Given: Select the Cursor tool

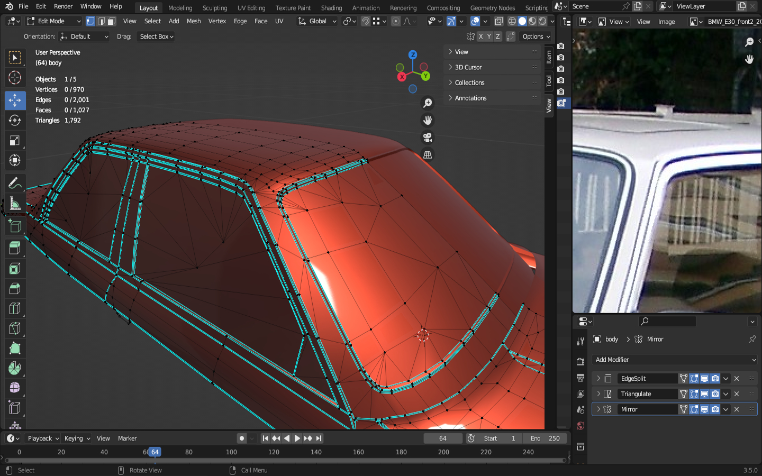Looking at the screenshot, I should pos(15,78).
